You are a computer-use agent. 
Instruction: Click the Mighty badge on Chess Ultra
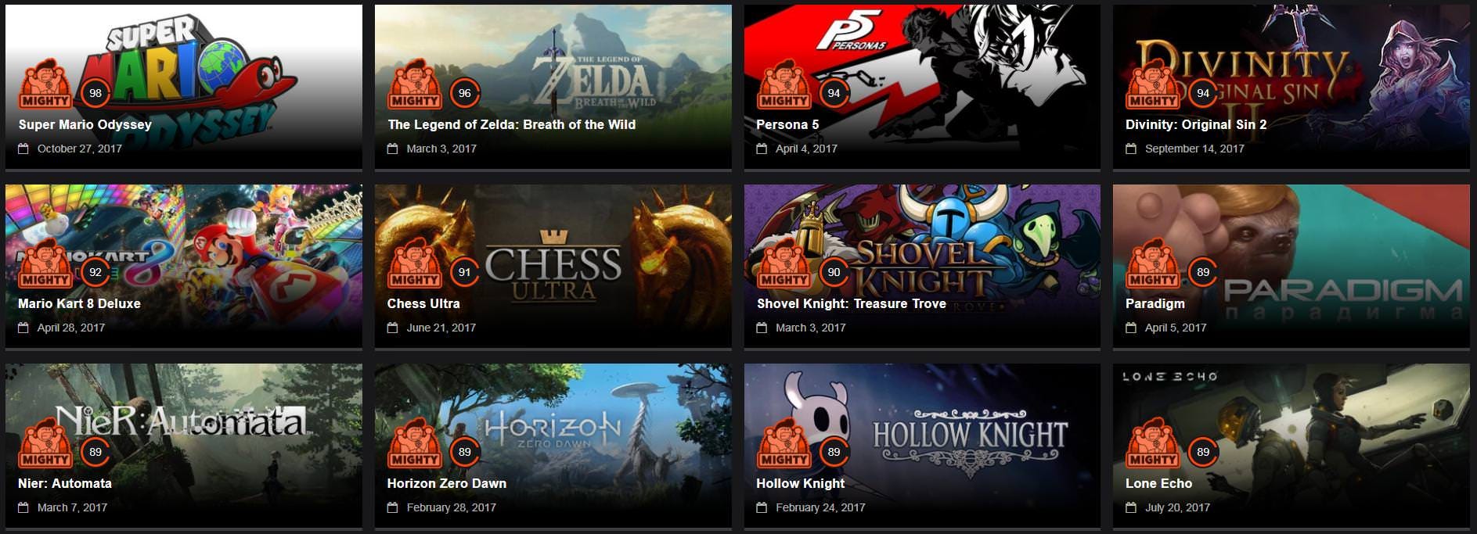point(415,263)
